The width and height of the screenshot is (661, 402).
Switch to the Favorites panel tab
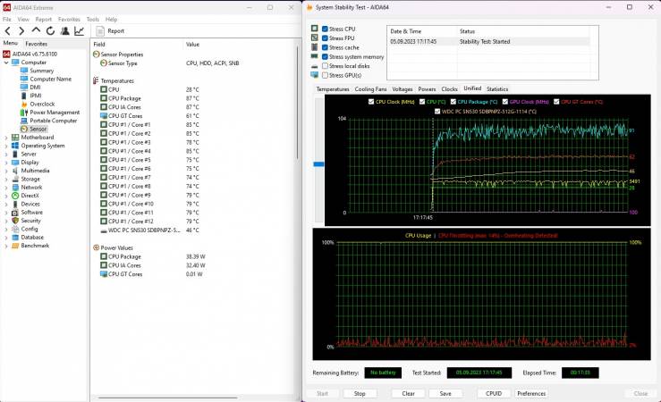(x=37, y=44)
